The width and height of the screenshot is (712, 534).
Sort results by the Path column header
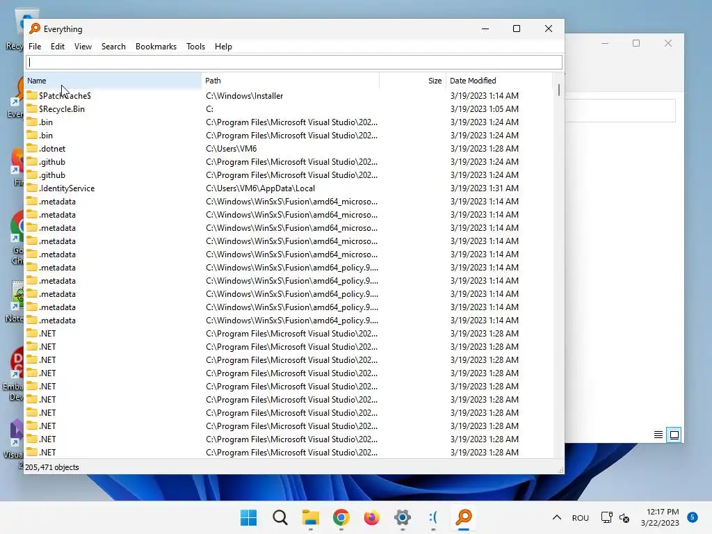[x=290, y=81]
